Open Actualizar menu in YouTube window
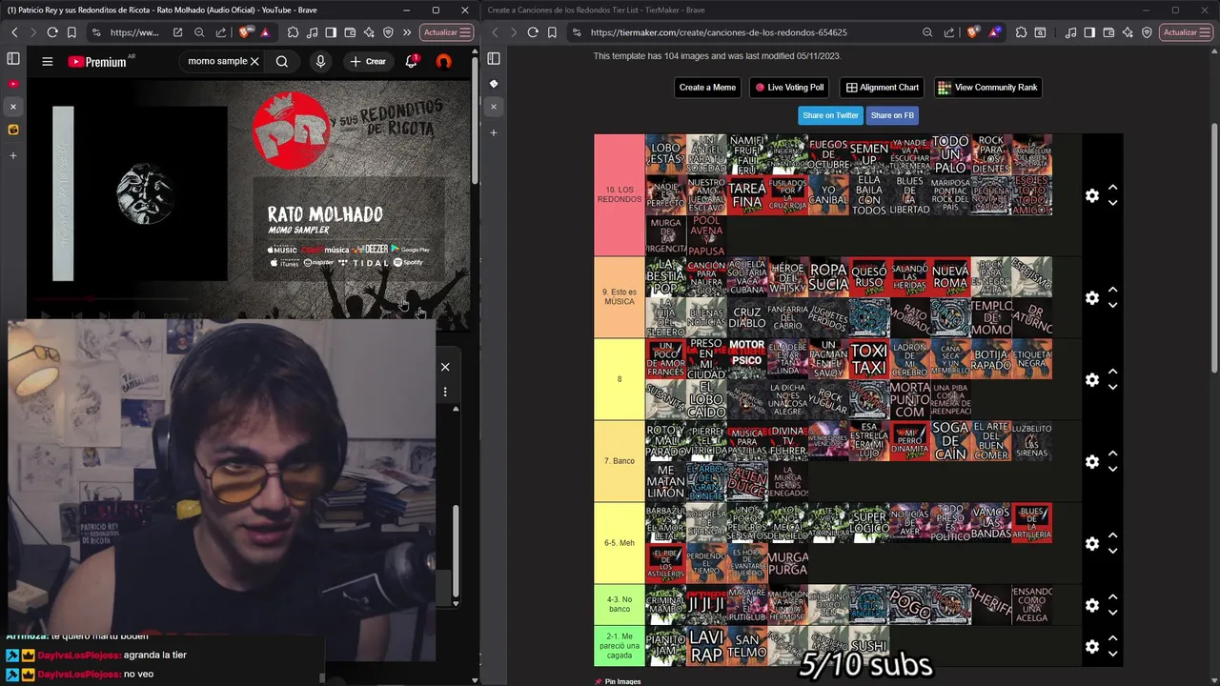The height and width of the screenshot is (686, 1220). tap(447, 32)
